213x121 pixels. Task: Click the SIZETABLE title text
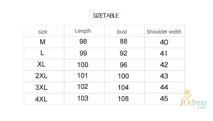click(106, 16)
